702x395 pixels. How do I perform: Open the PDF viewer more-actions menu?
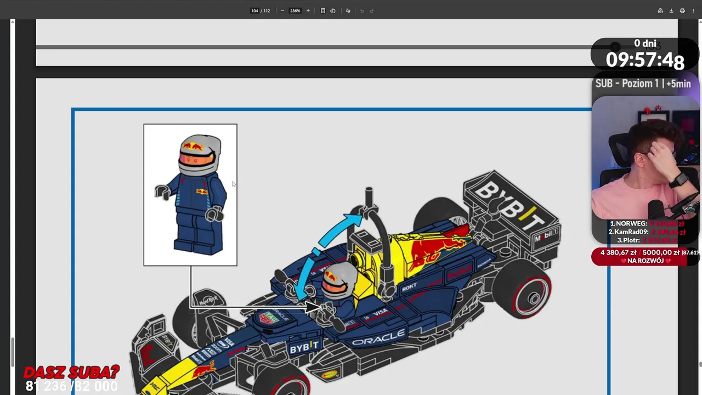[693, 10]
